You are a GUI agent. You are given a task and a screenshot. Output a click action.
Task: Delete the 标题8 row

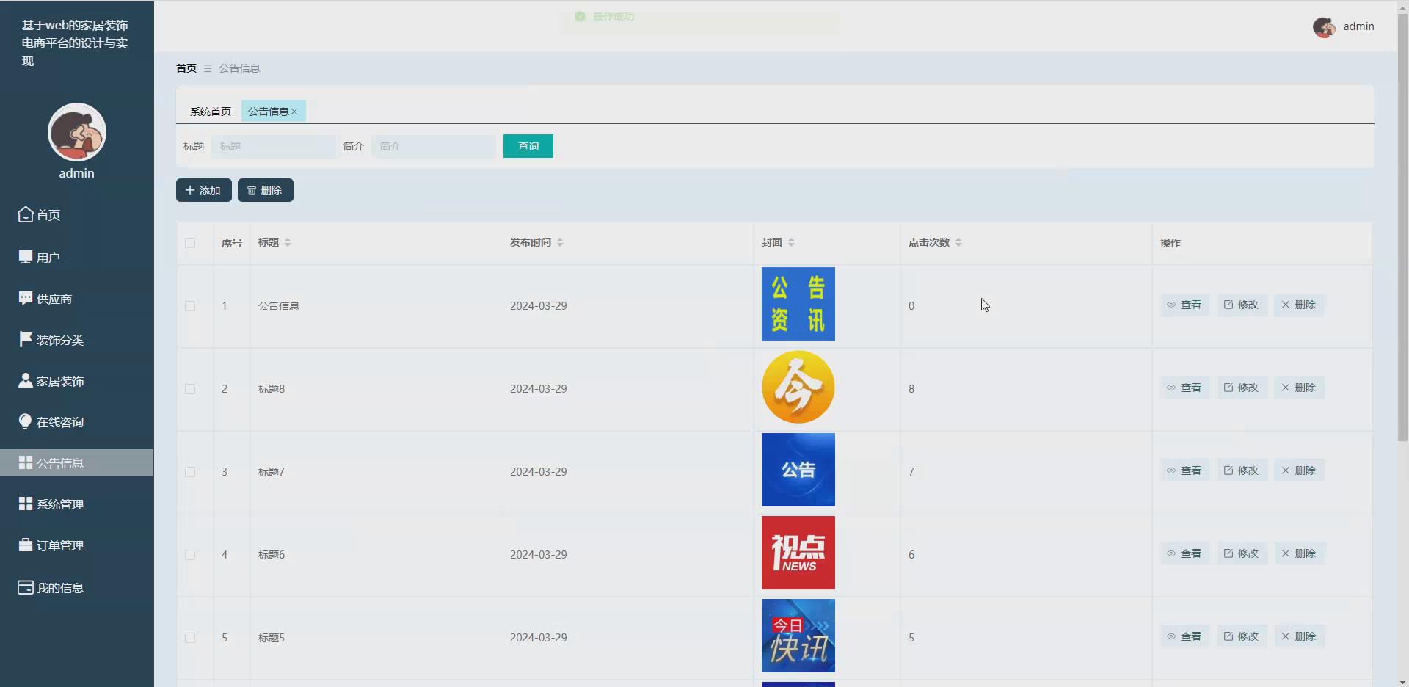coord(1299,388)
